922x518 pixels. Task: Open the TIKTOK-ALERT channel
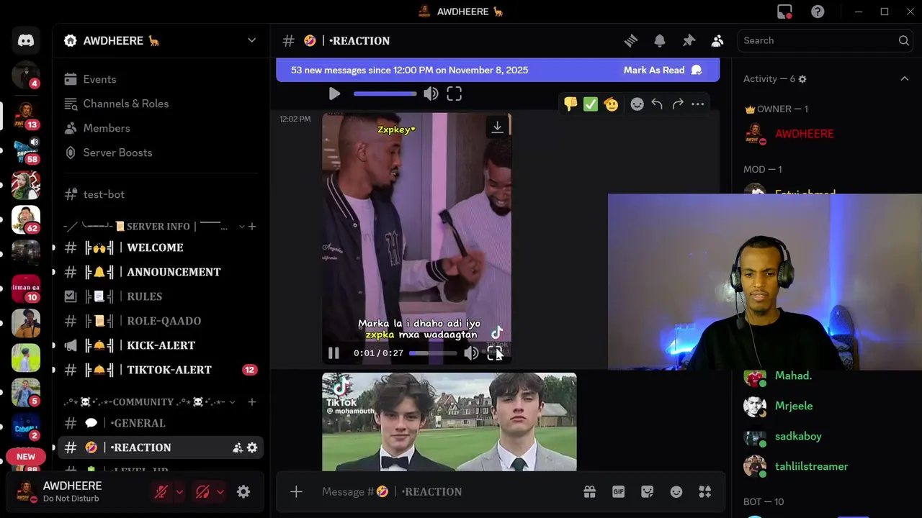pyautogui.click(x=161, y=370)
